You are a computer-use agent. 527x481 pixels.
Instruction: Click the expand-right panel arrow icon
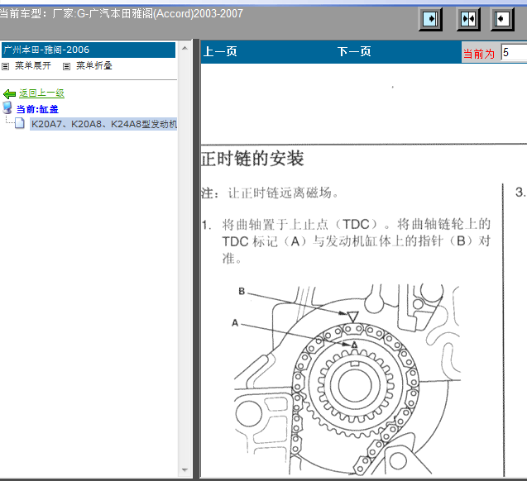click(x=430, y=19)
